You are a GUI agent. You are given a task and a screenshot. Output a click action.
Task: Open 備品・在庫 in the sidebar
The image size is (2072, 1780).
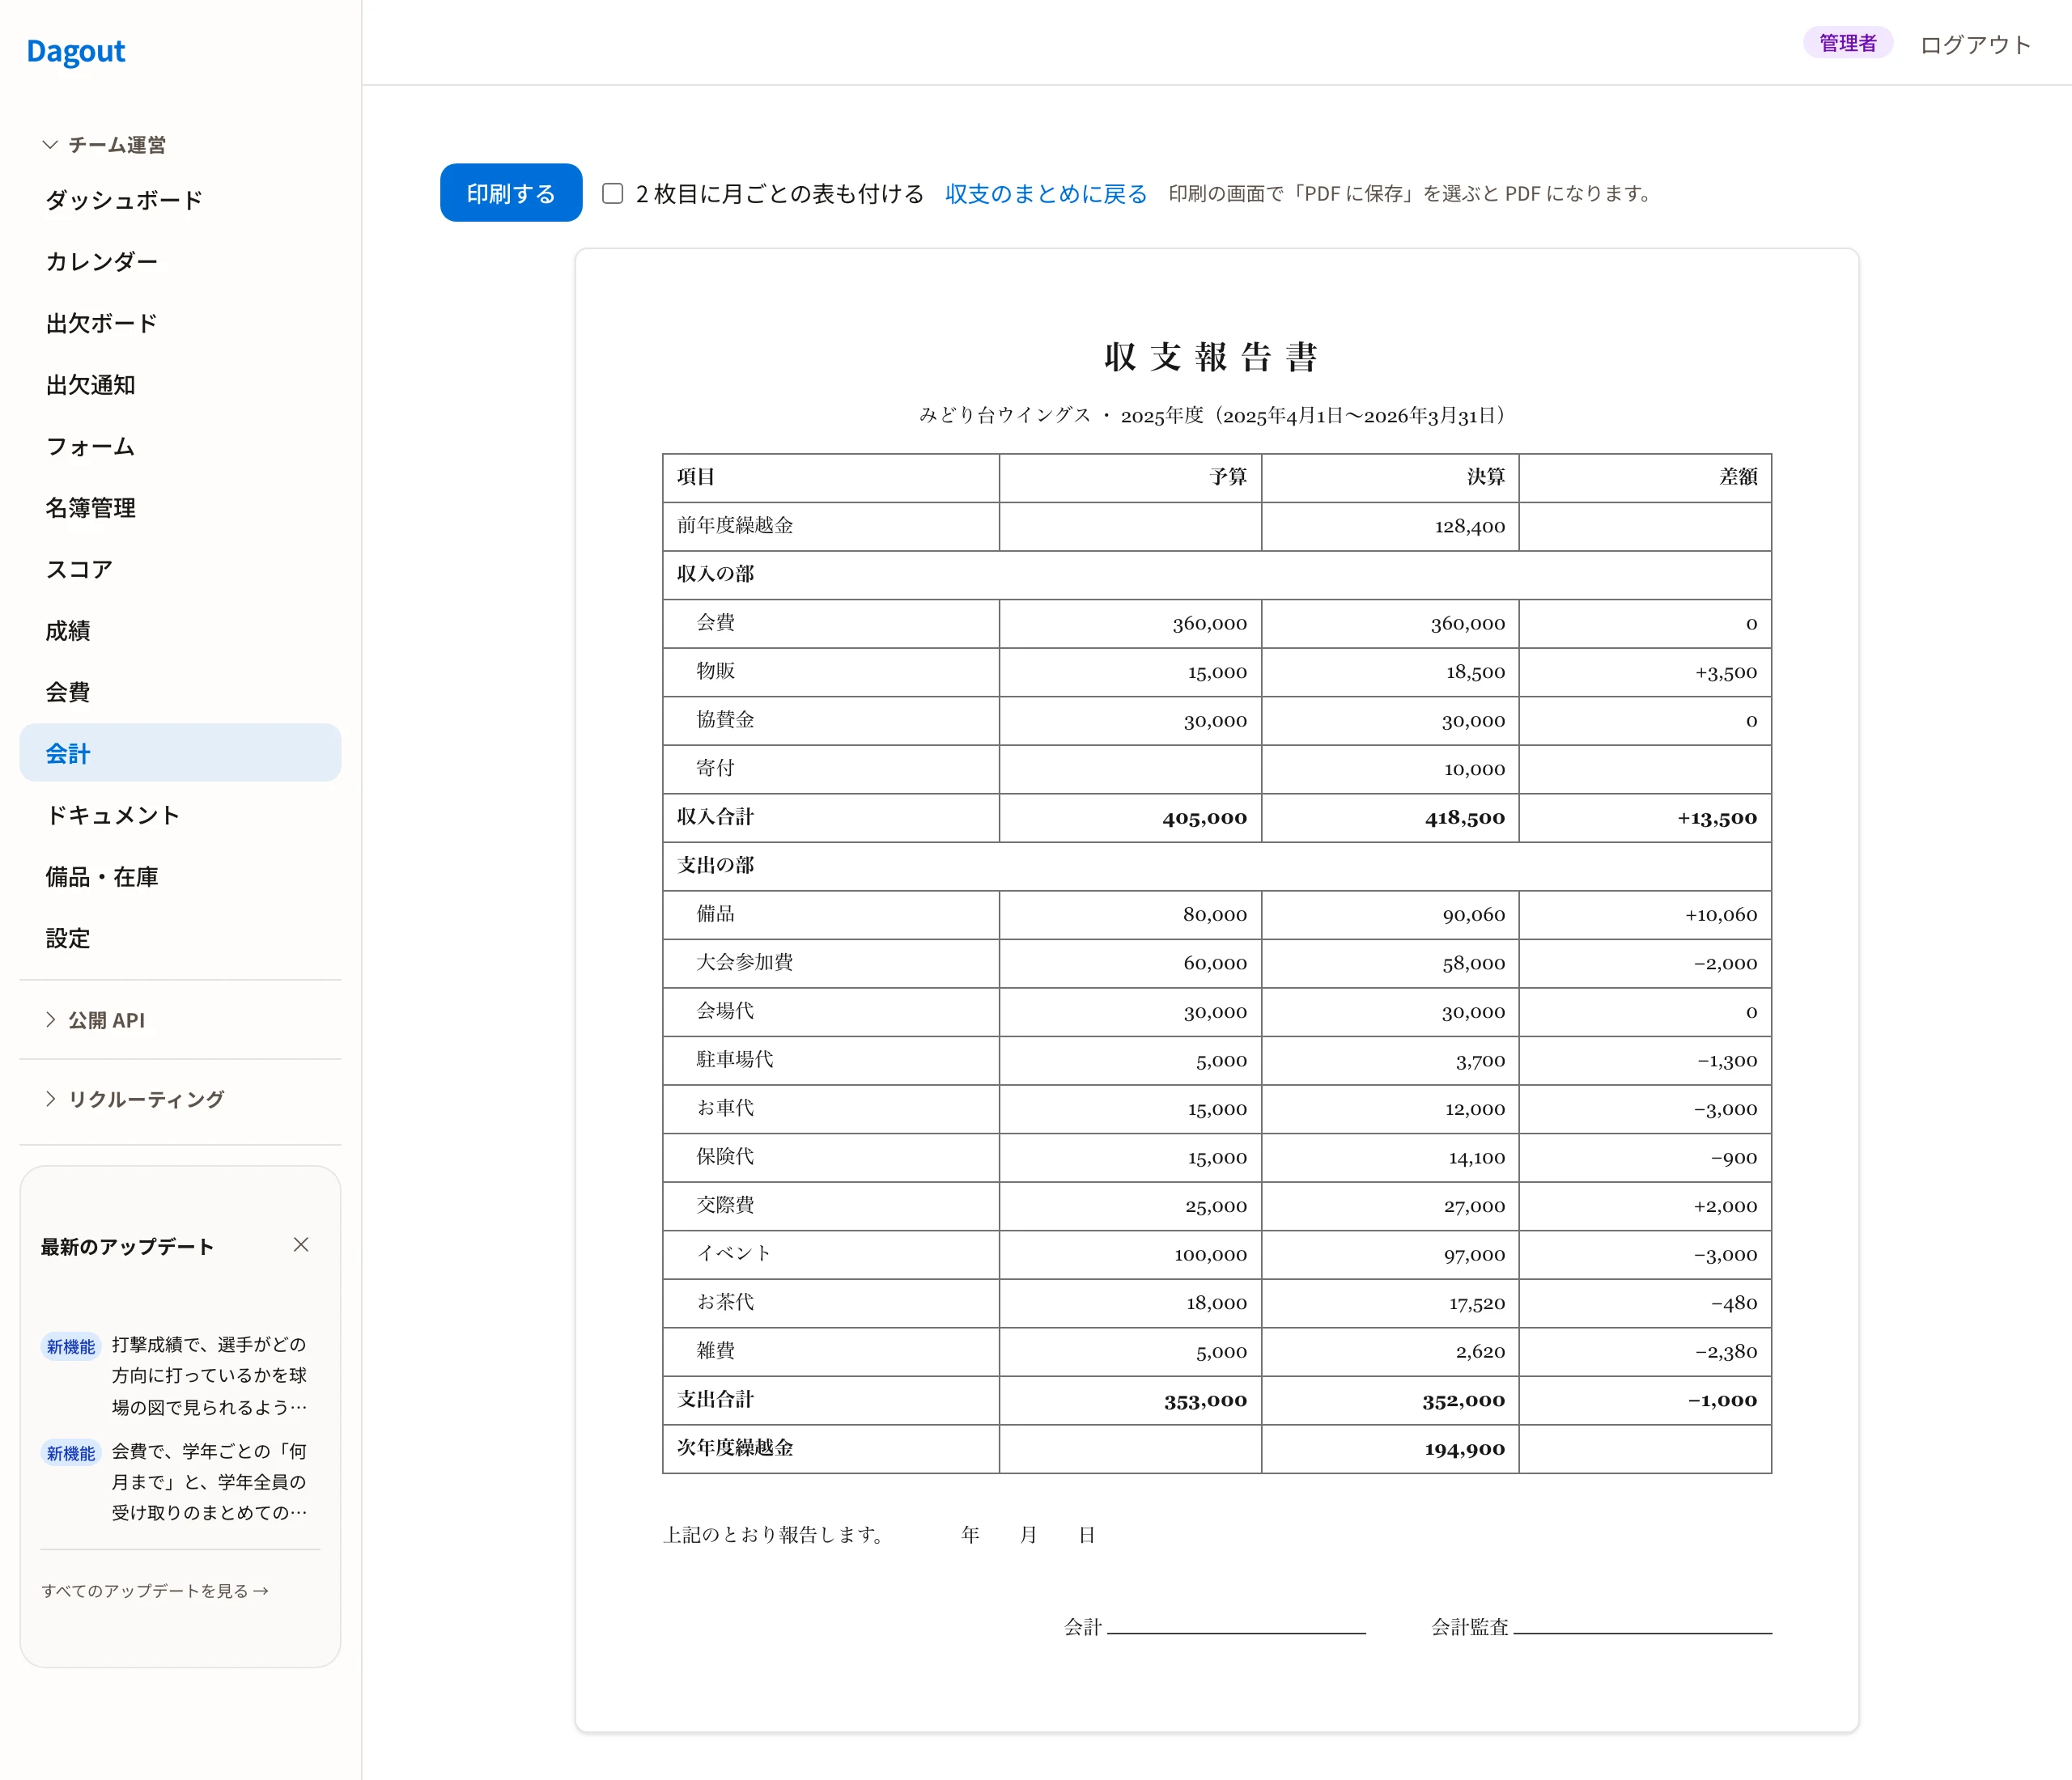coord(180,876)
